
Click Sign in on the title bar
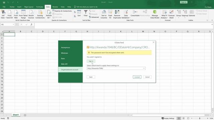point(184,2)
